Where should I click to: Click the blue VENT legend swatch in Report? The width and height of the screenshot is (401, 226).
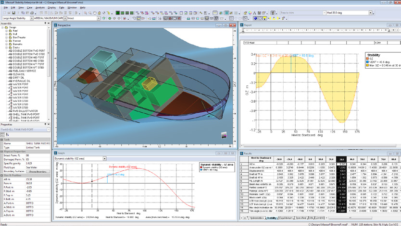(367, 62)
